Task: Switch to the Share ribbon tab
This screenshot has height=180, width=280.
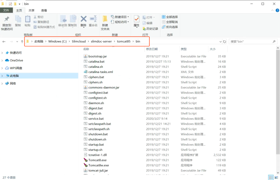Action: pos(32,10)
